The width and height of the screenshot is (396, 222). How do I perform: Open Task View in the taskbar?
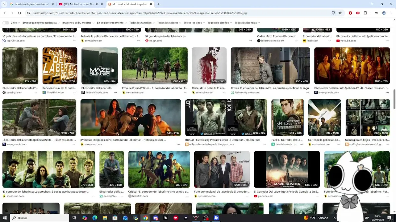pos(74,218)
